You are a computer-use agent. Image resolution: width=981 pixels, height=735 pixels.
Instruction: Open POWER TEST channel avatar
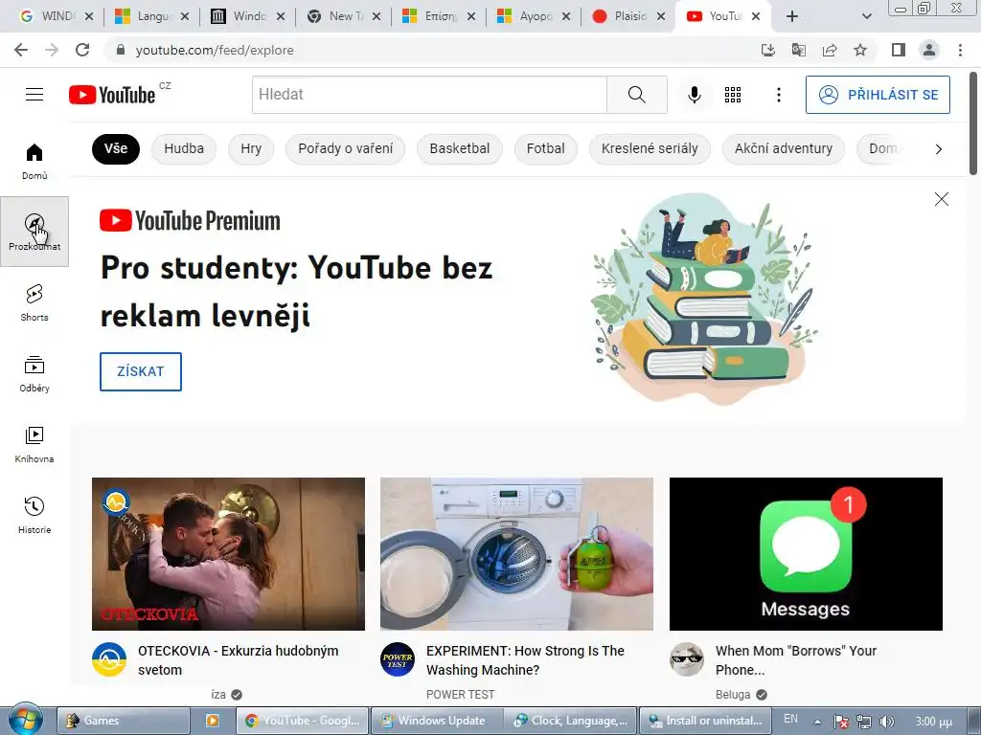(398, 659)
